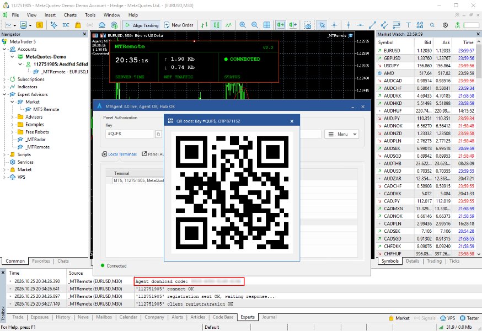
Task: Collapse the MetaQuotes-Demo account node
Action: (12, 57)
